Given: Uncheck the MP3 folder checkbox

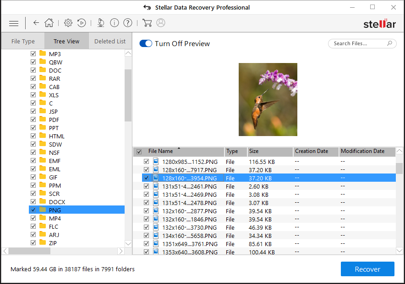Looking at the screenshot, I should [x=33, y=54].
